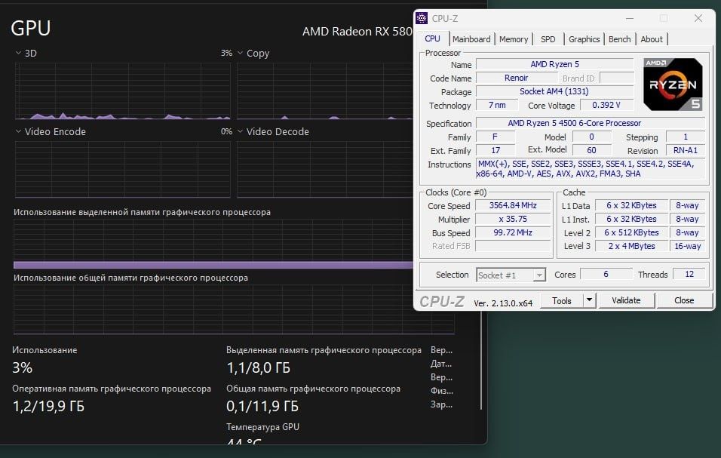Open the Bench tab
The image size is (721, 458).
(x=619, y=39)
